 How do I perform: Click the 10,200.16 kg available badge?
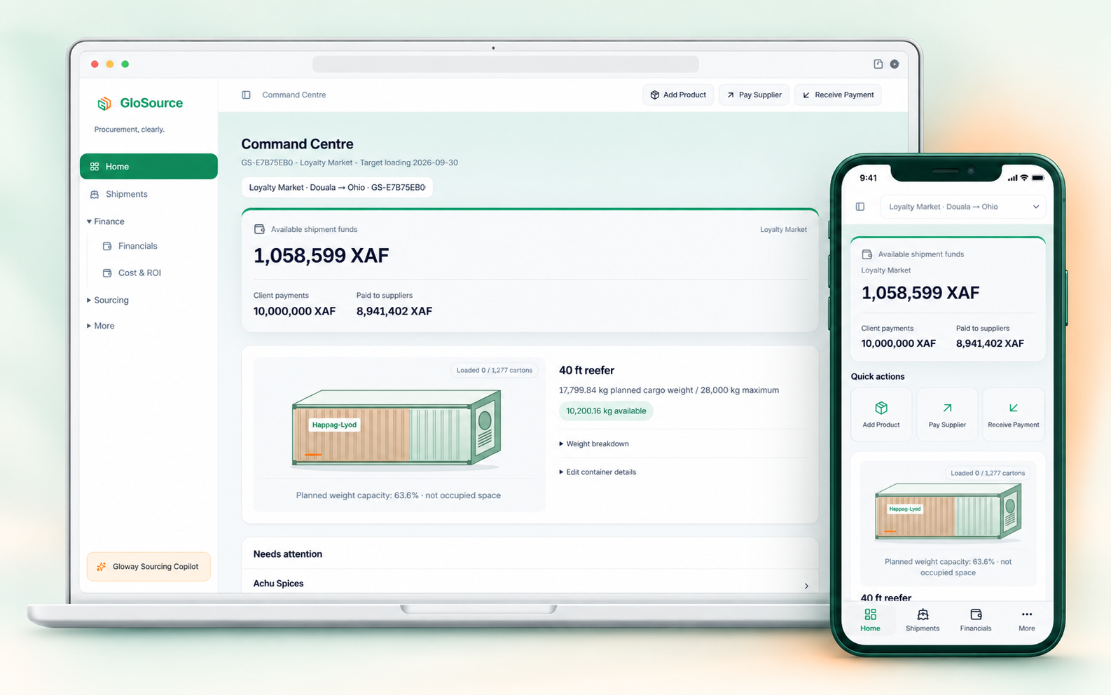click(x=606, y=411)
